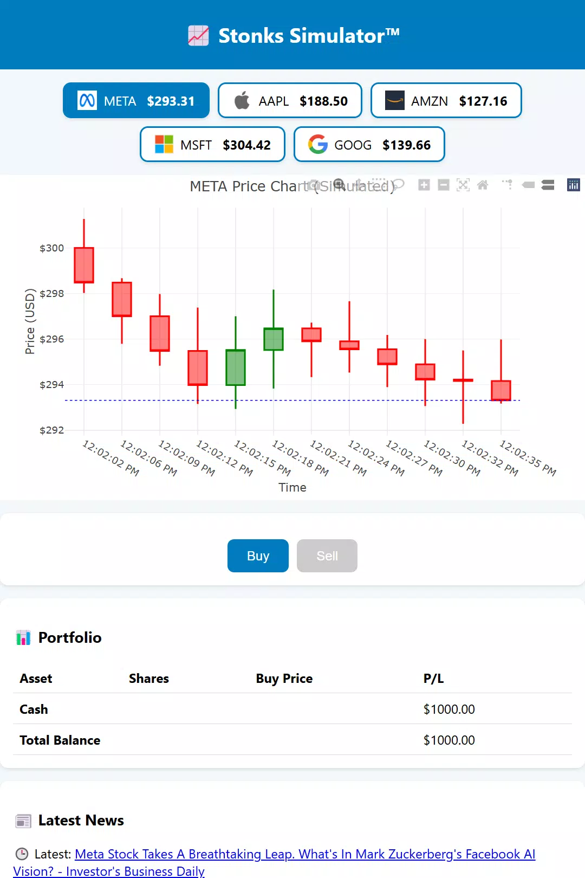
Task: Click the Buy button
Action: coord(258,556)
